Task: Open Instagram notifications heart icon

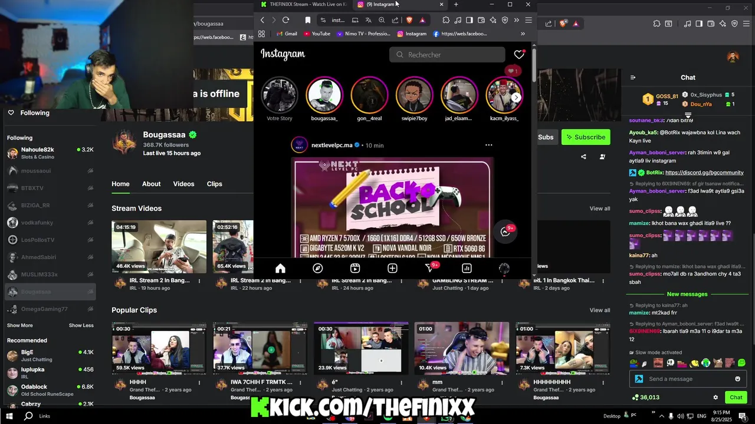Action: (x=519, y=54)
